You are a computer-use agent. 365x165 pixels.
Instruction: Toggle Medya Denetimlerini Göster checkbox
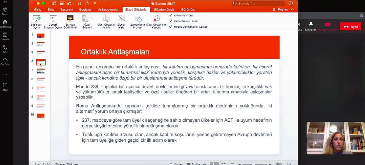pyautogui.click(x=171, y=27)
